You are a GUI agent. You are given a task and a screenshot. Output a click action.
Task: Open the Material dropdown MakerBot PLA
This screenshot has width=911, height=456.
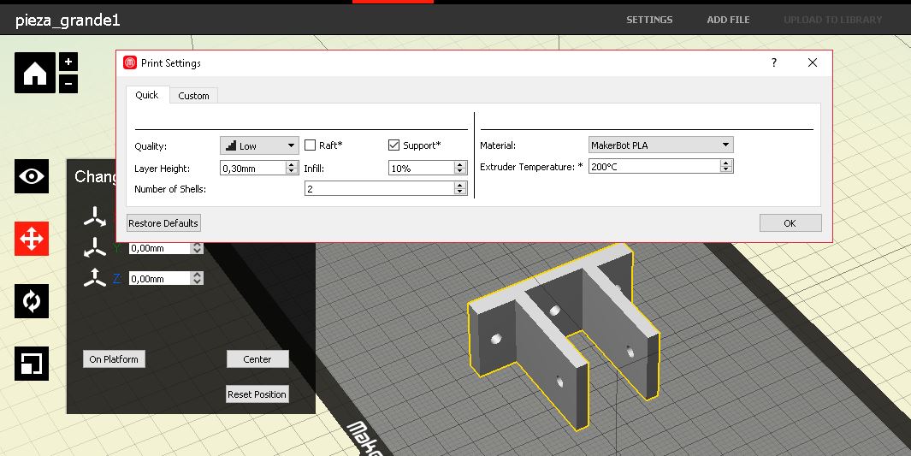click(x=660, y=145)
